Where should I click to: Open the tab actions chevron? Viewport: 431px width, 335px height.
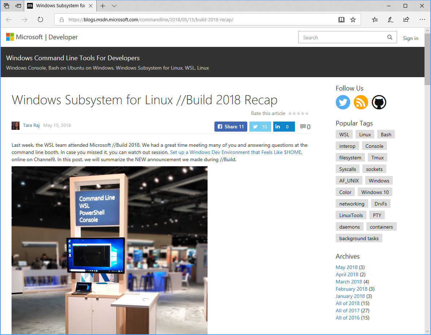[x=114, y=6]
